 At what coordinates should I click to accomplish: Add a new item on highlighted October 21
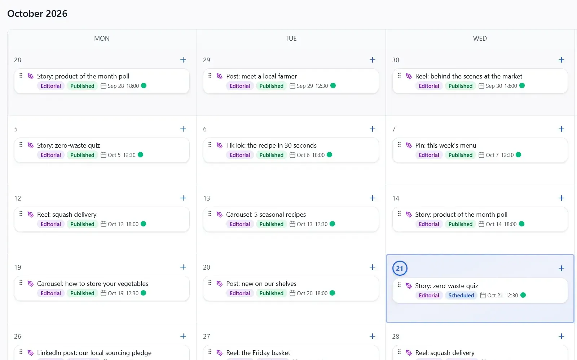click(x=561, y=268)
